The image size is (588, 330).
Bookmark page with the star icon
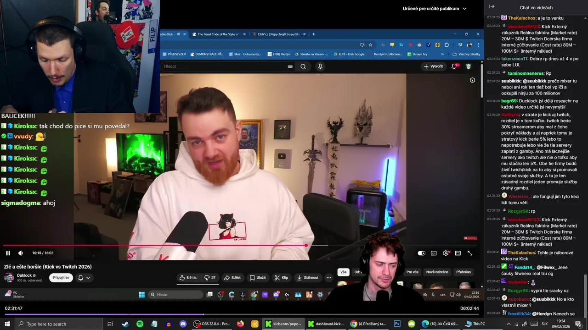click(x=370, y=45)
